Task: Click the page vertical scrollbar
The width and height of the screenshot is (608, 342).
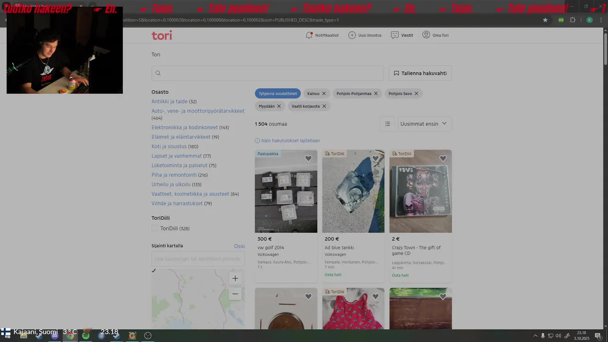Action: 606,48
